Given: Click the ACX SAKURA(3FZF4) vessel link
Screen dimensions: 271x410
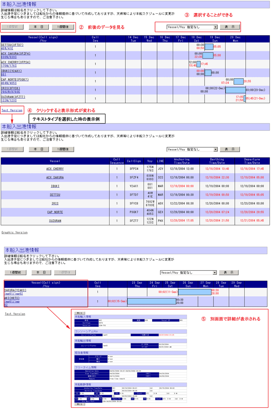Looking at the screenshot, I should tap(16, 54).
